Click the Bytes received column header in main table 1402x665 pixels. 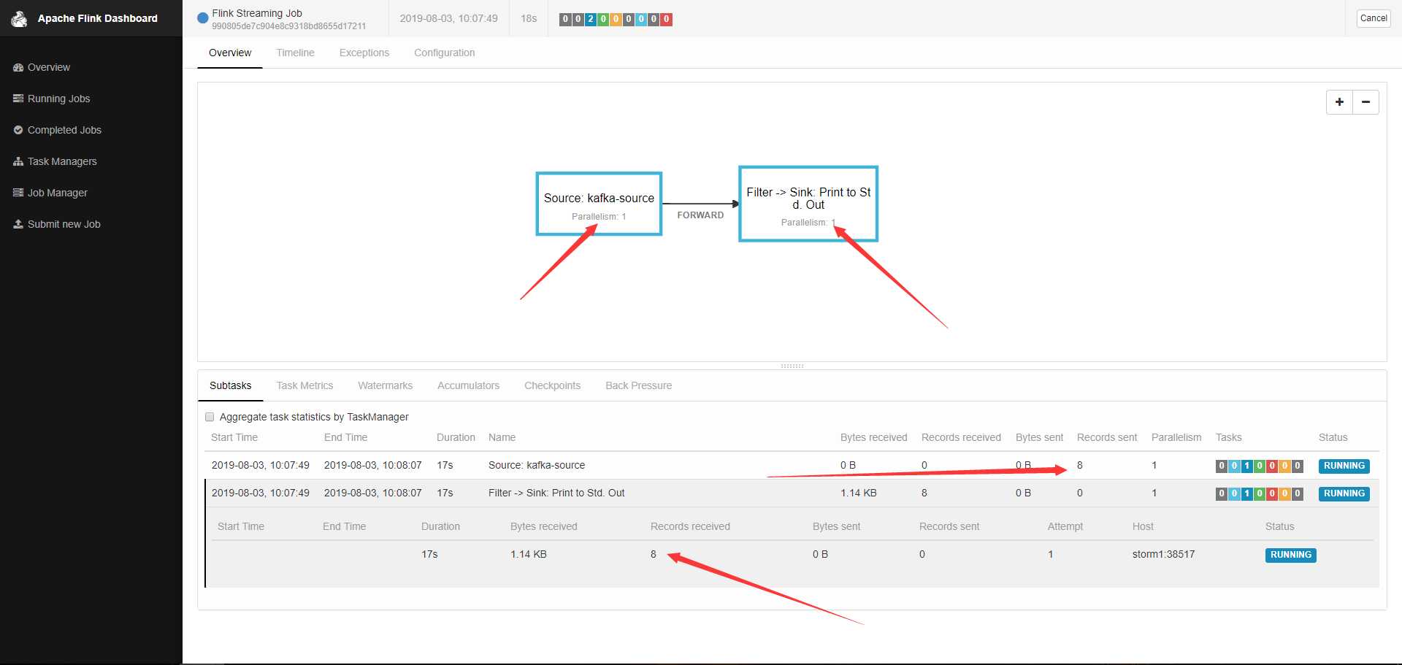click(x=873, y=437)
